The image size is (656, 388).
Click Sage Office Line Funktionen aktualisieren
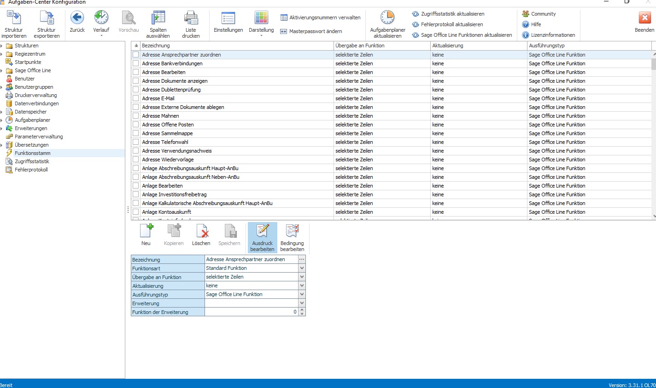coord(462,35)
